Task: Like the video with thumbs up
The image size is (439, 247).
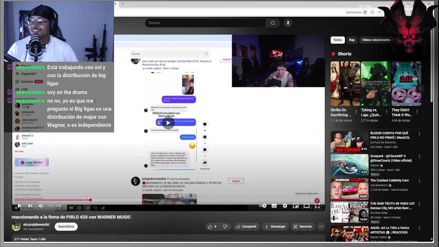Action: (212, 226)
